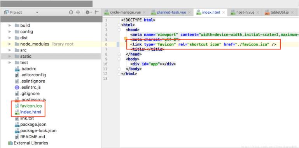
Task: Switch to the cycle-manage.vue tab
Action: click(125, 12)
